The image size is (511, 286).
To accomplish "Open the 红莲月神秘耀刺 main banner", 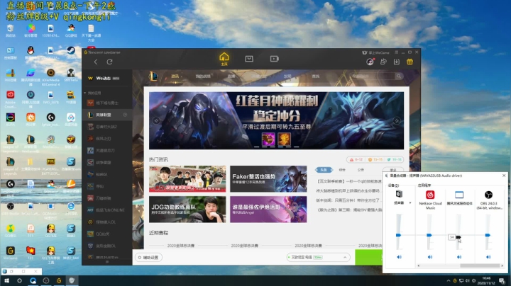I will 276,120.
